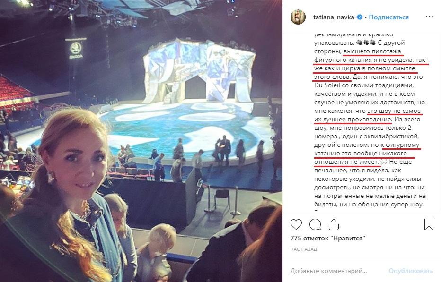This screenshot has height=282, width=441.
Task: Follow the account via Подписаться
Action: click(388, 17)
